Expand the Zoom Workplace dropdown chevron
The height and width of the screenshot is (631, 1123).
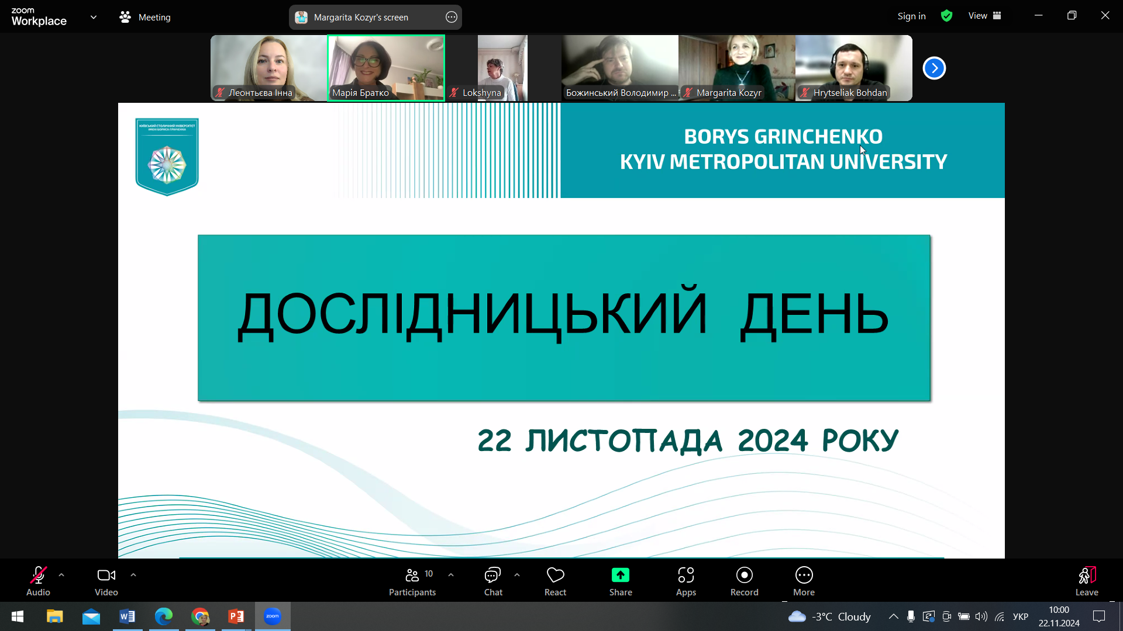94,17
